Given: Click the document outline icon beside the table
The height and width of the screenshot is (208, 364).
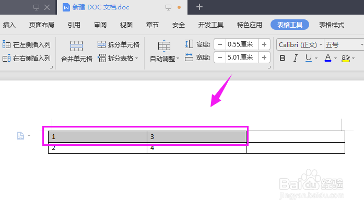Looking at the screenshot, I should point(20,135).
